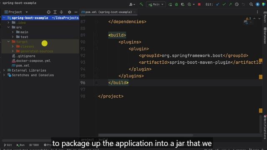
Task: Open editor tabs more options menu
Action: (x=257, y=12)
